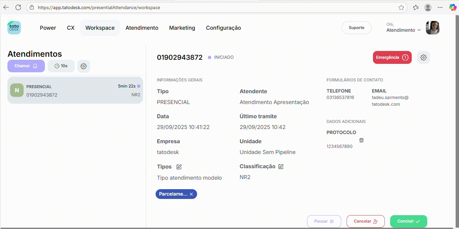Screen dimensions: 459x229
Task: Open settings gear in Atendimentos panel
Action: pos(84,66)
